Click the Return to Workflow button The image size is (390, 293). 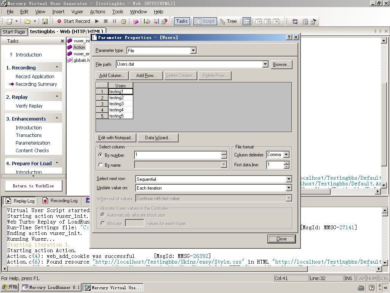[34, 186]
